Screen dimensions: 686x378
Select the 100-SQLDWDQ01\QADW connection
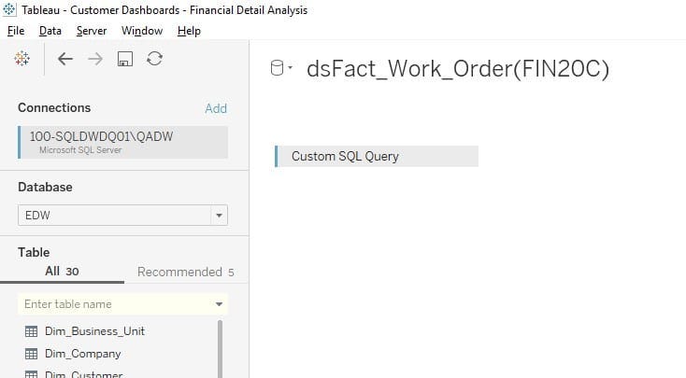(x=123, y=142)
